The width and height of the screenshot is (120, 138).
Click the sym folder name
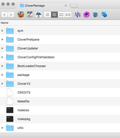tap(20, 31)
